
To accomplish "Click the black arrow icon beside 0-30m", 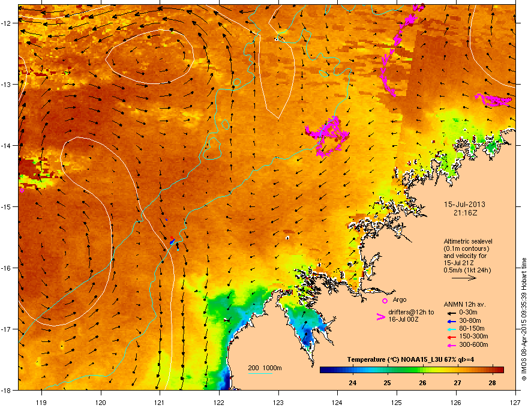I will coord(451,313).
